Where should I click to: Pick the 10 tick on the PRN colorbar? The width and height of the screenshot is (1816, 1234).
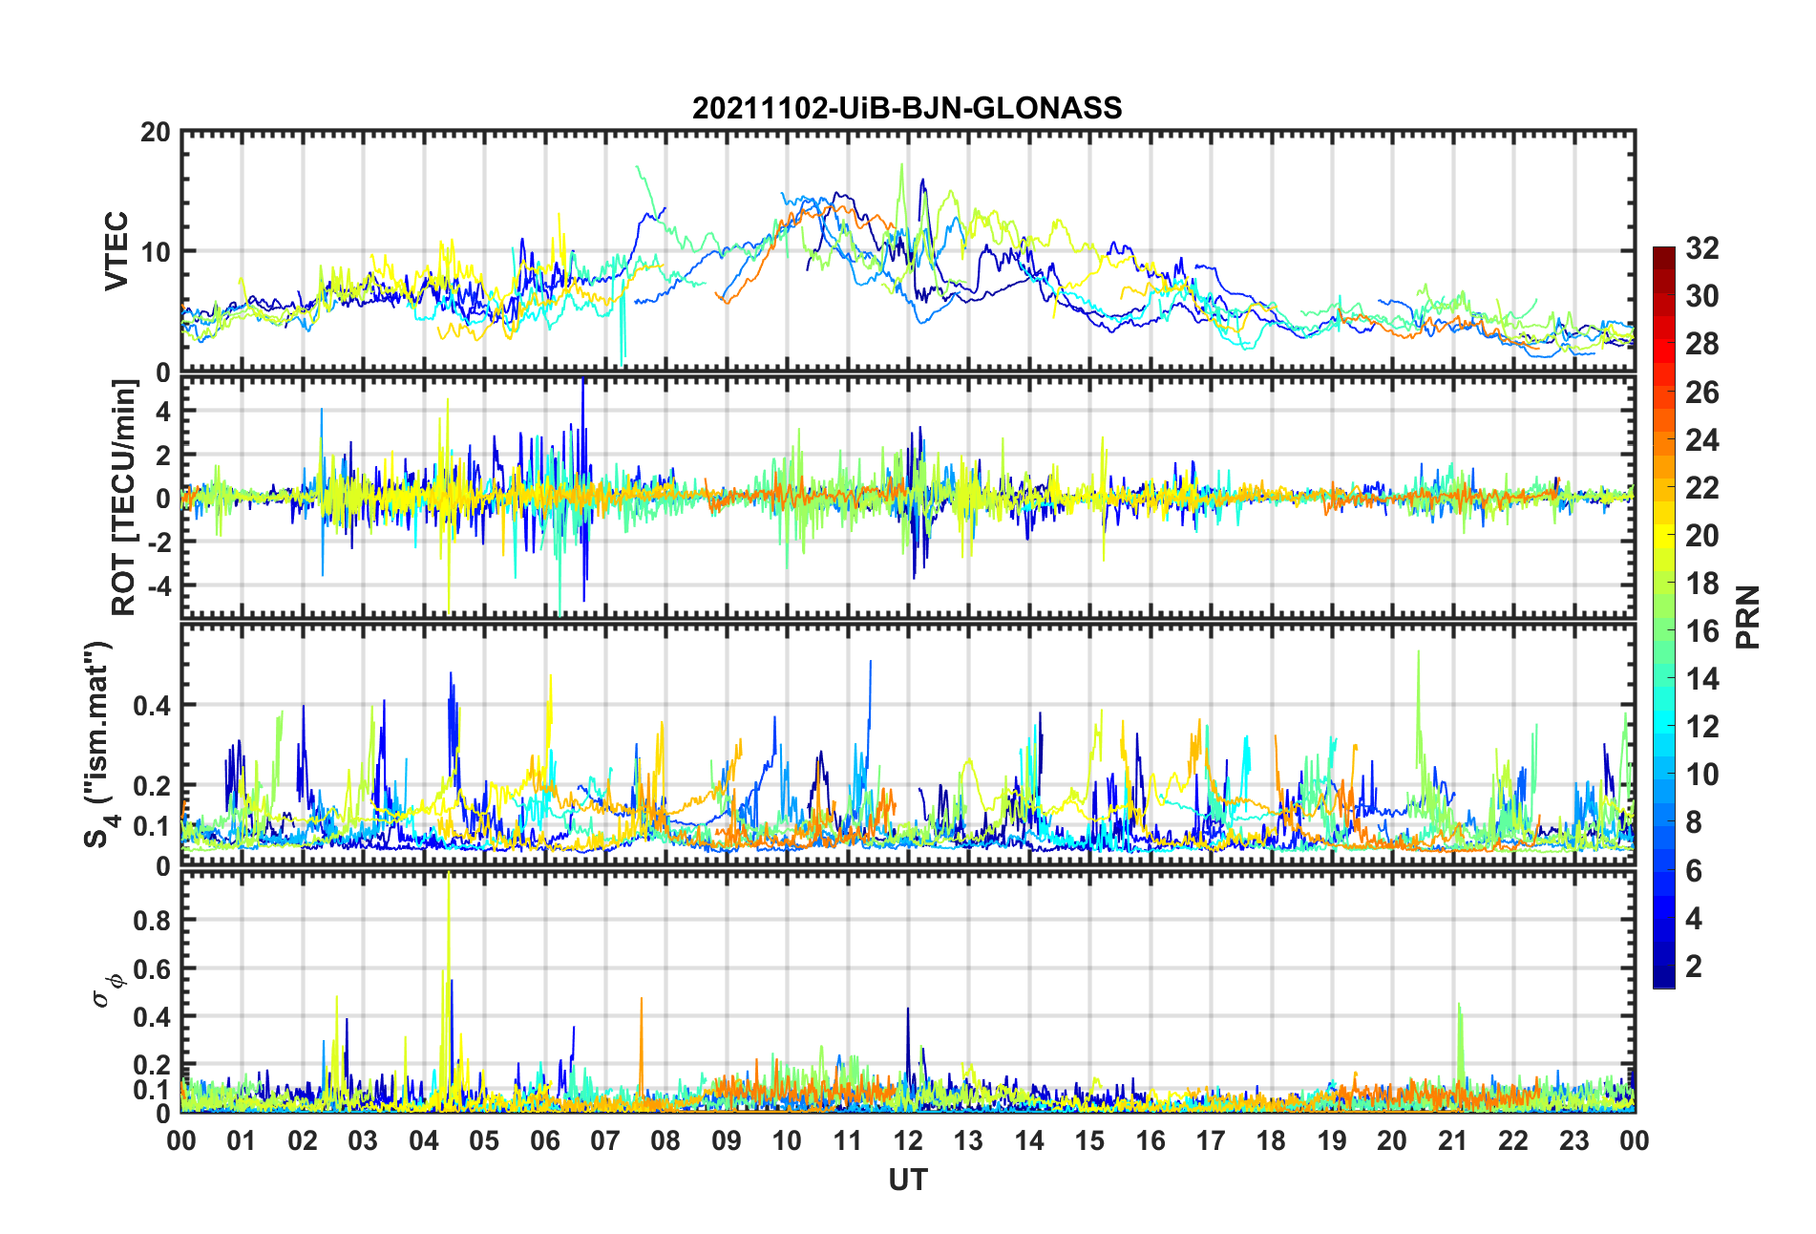coord(1702,775)
